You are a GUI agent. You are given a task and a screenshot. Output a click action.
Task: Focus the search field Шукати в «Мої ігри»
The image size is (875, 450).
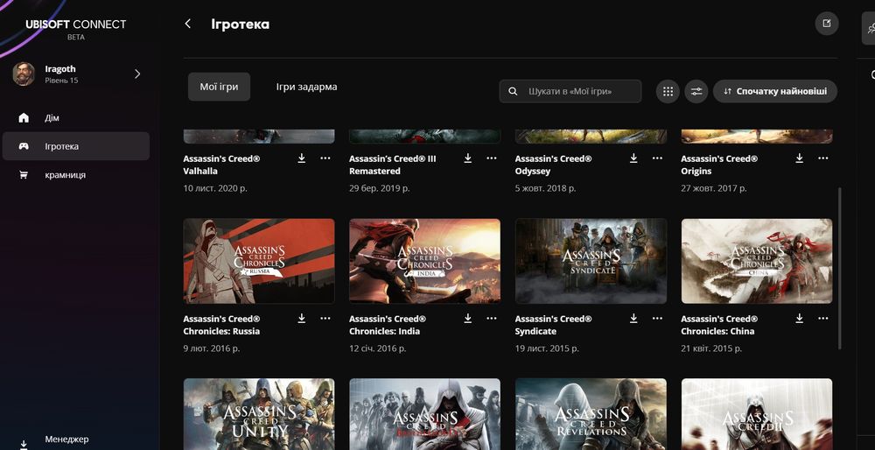coord(570,92)
